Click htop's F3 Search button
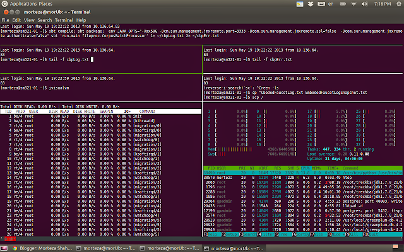The height and width of the screenshot is (252, 404). 247,234
